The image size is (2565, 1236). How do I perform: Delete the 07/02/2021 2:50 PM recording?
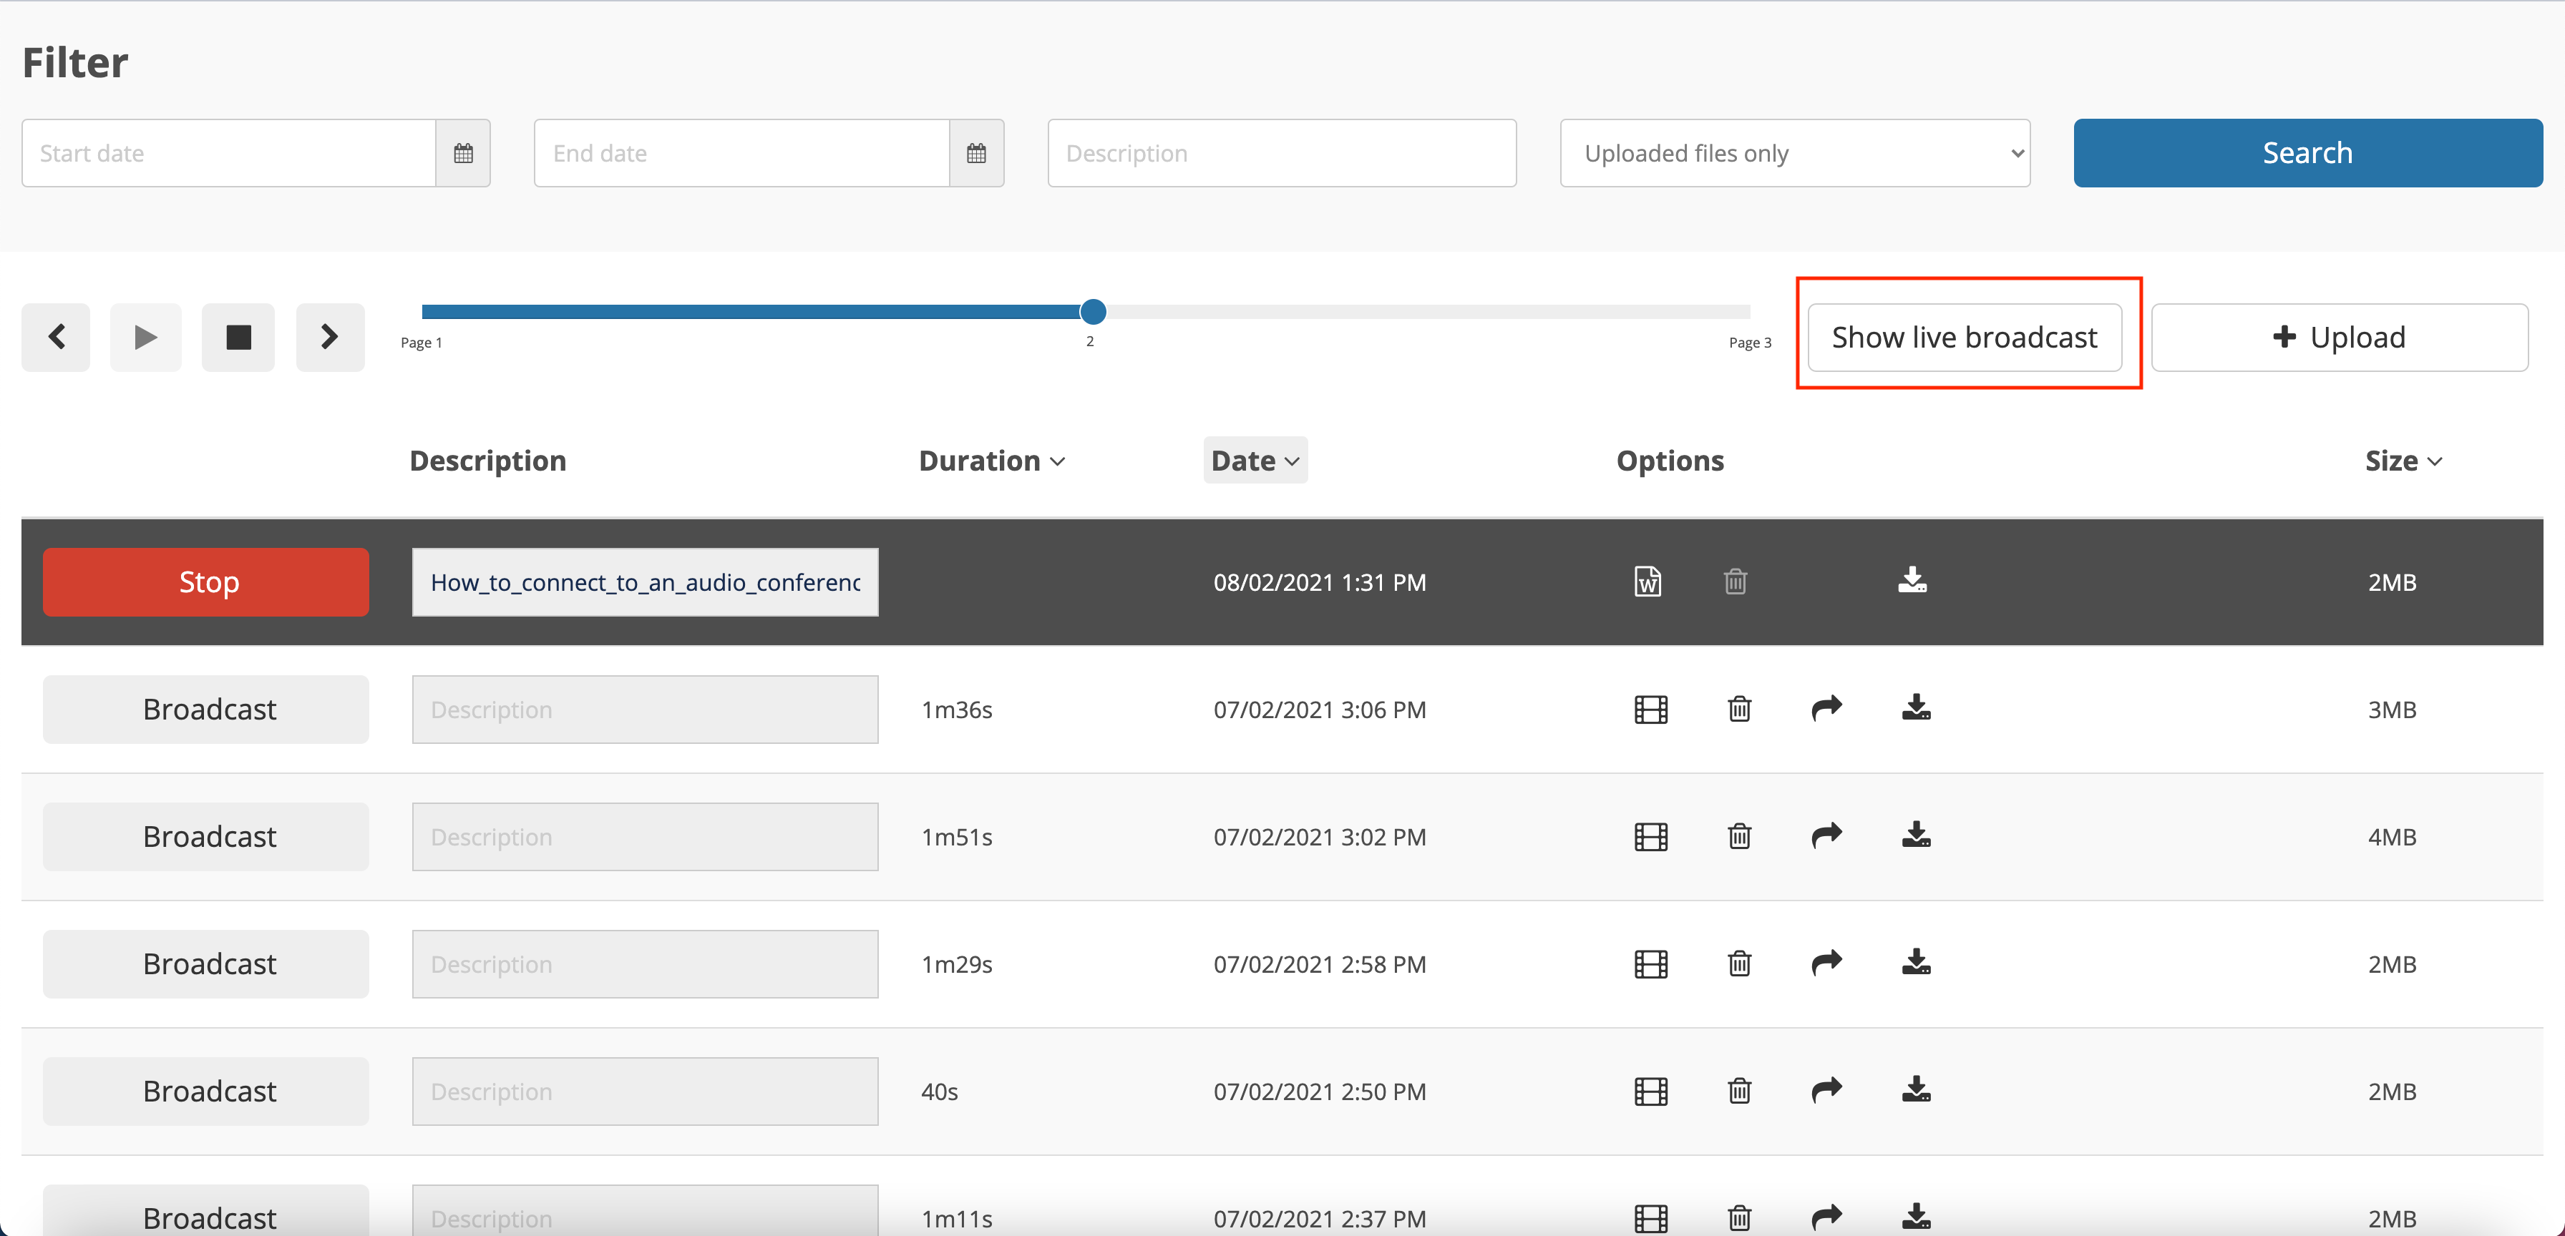click(1738, 1091)
